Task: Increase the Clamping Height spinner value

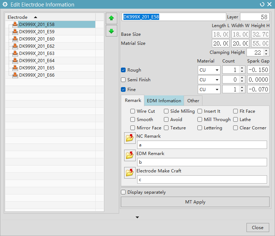Action: click(266, 51)
